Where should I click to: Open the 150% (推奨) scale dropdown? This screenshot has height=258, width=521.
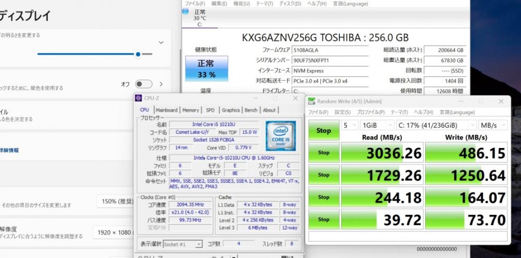(115, 202)
